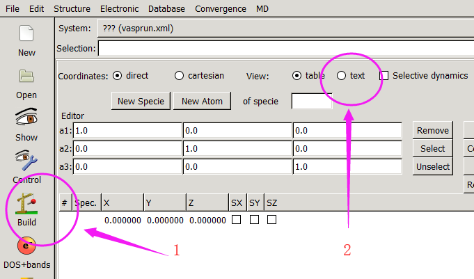The height and width of the screenshot is (279, 474).
Task: Open the Control panel icon
Action: 26,161
